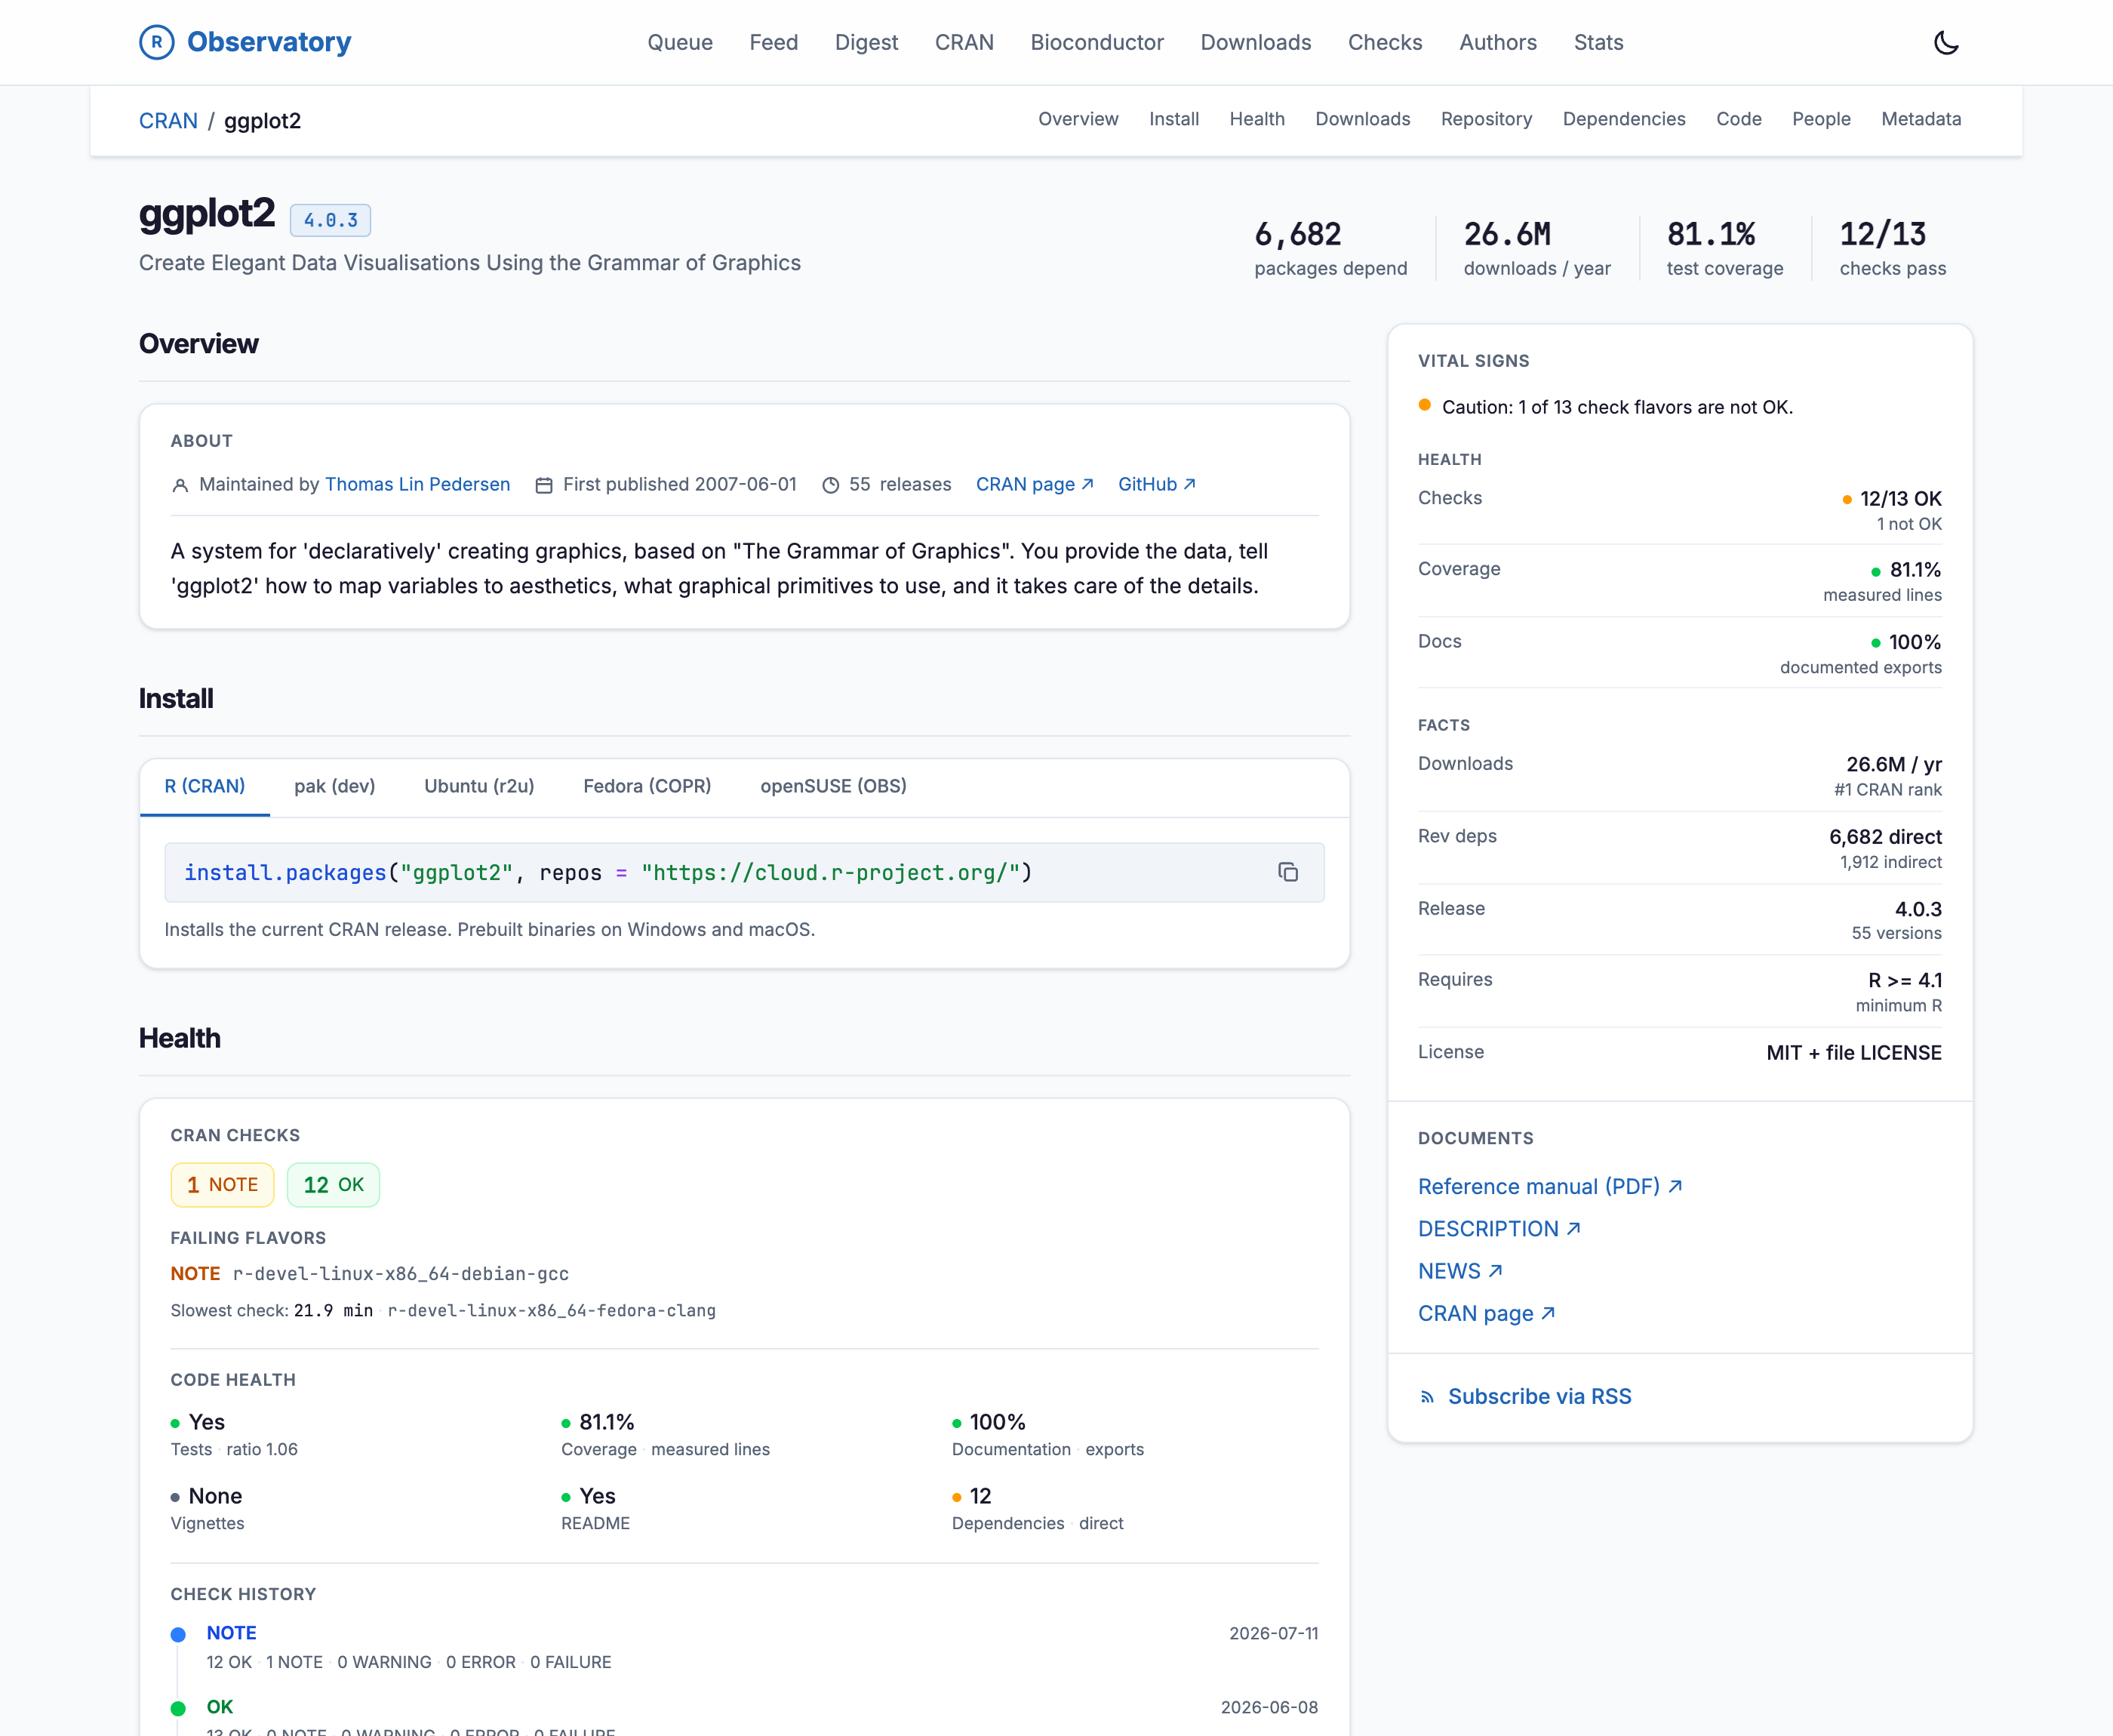The width and height of the screenshot is (2113, 1736).
Task: Click the 1 NOTE badge in CRAN Checks
Action: 222,1184
